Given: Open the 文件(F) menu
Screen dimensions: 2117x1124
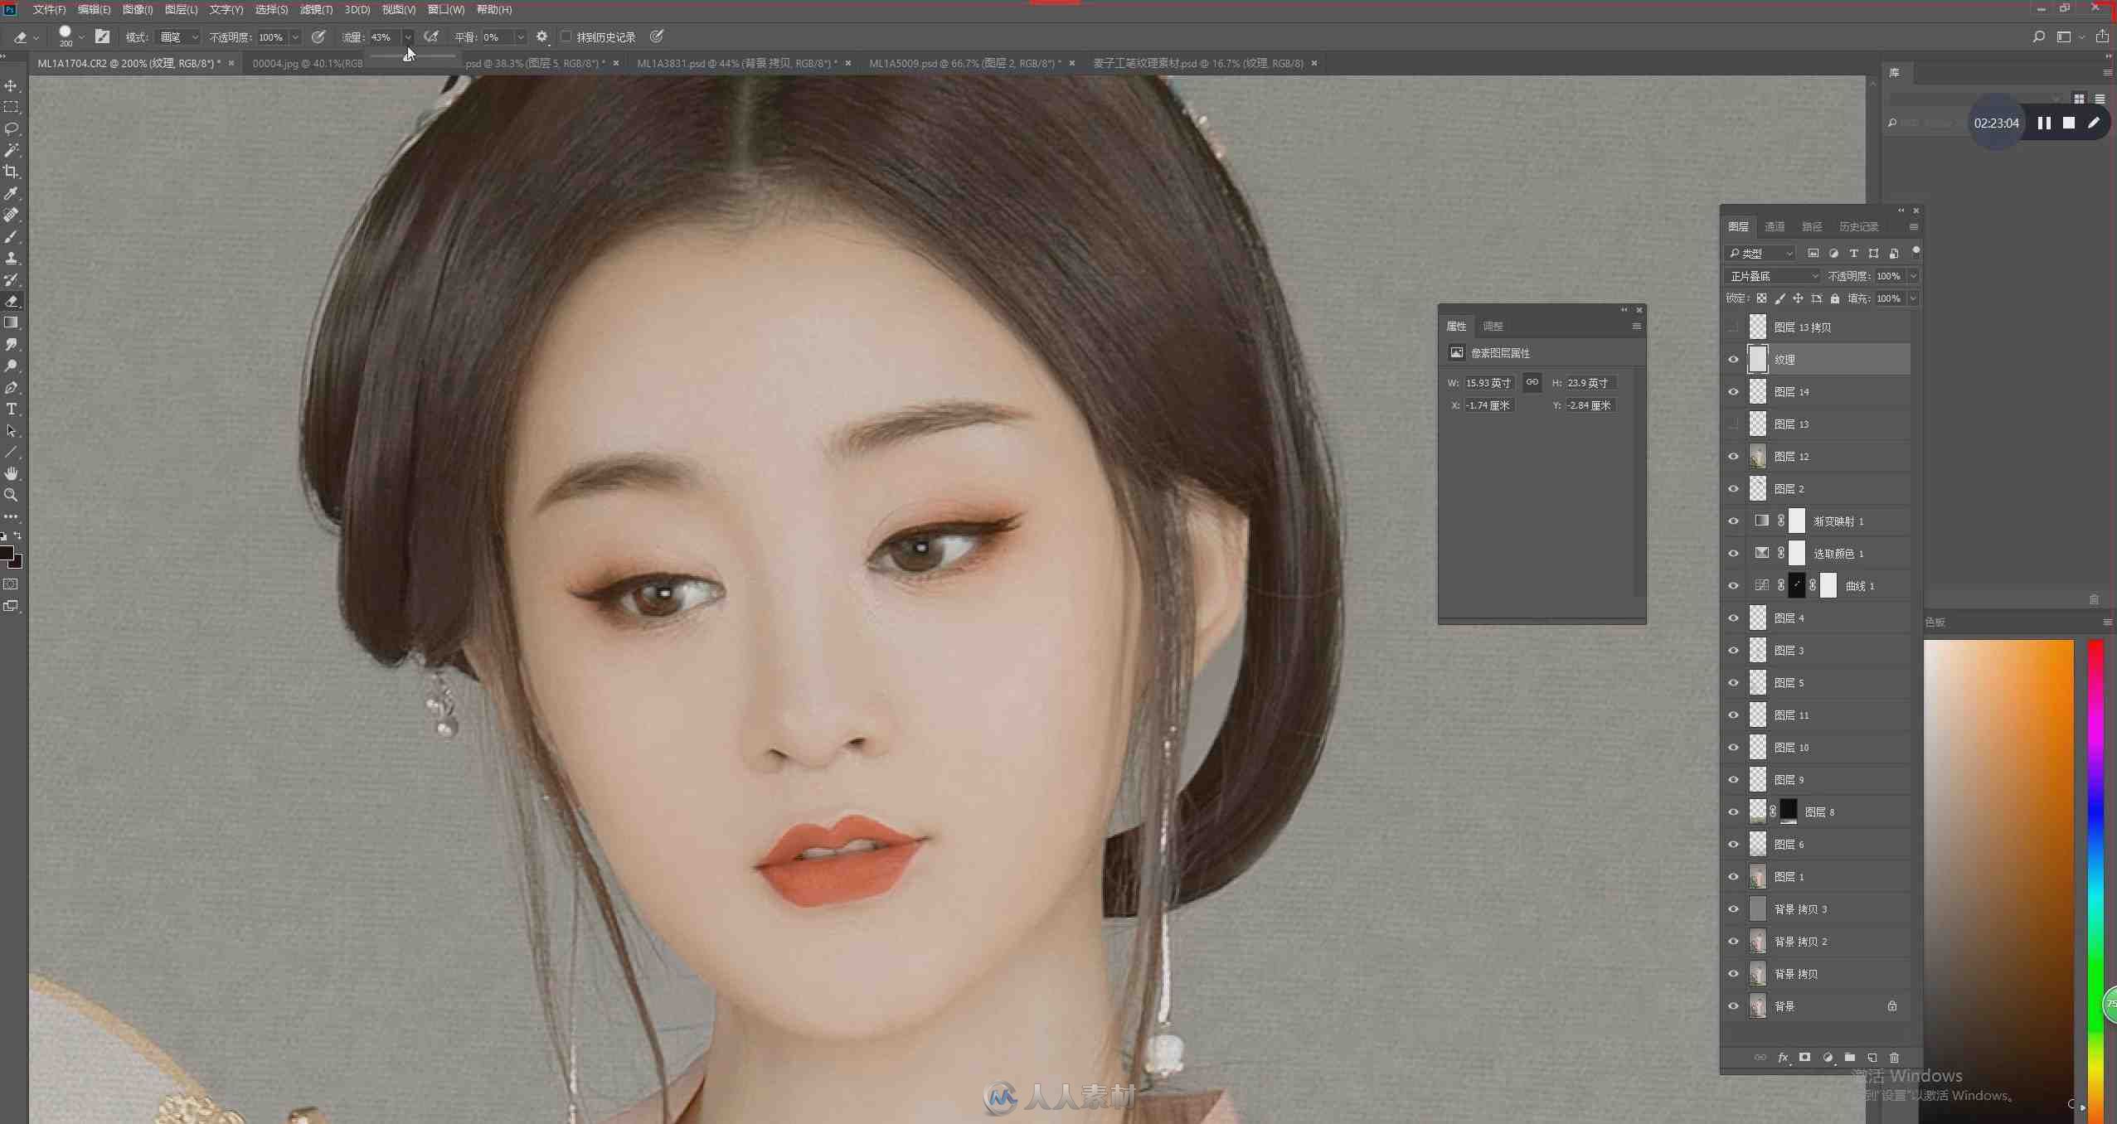Looking at the screenshot, I should click(x=49, y=9).
